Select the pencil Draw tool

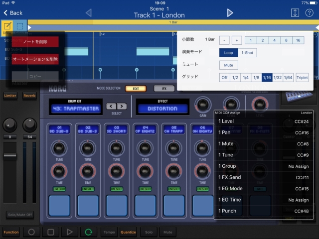[x=7, y=26]
